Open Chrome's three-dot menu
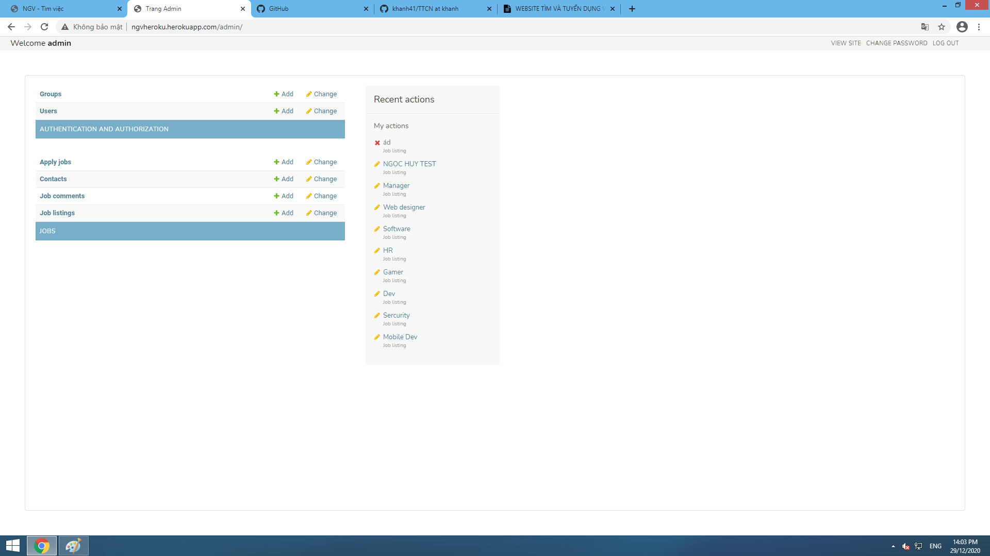The width and height of the screenshot is (990, 556). pos(979,27)
